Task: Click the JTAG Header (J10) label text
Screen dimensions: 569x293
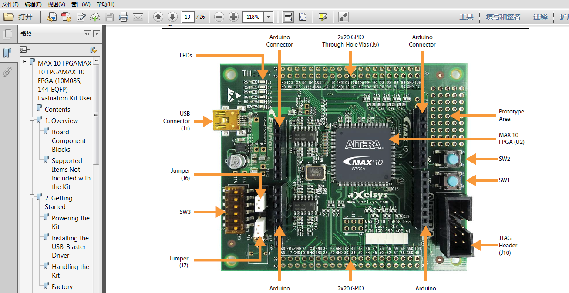Action: tap(508, 245)
